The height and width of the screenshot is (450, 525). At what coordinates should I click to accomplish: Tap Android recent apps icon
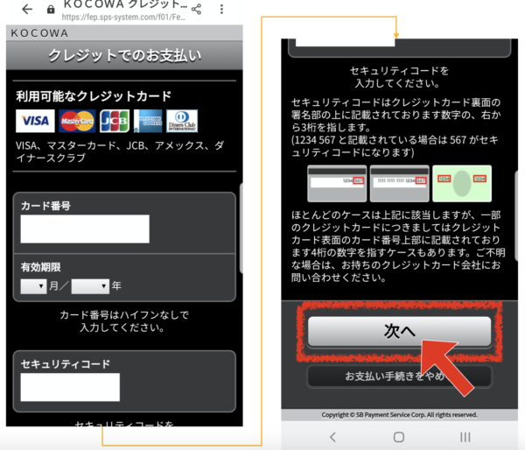tap(465, 437)
